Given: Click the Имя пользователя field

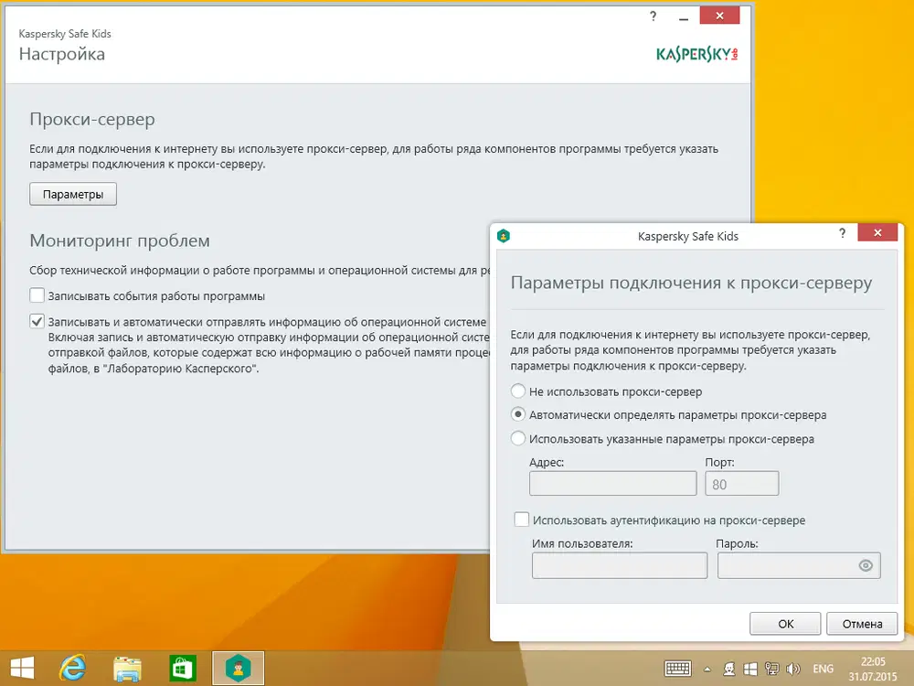Looking at the screenshot, I should tap(620, 565).
